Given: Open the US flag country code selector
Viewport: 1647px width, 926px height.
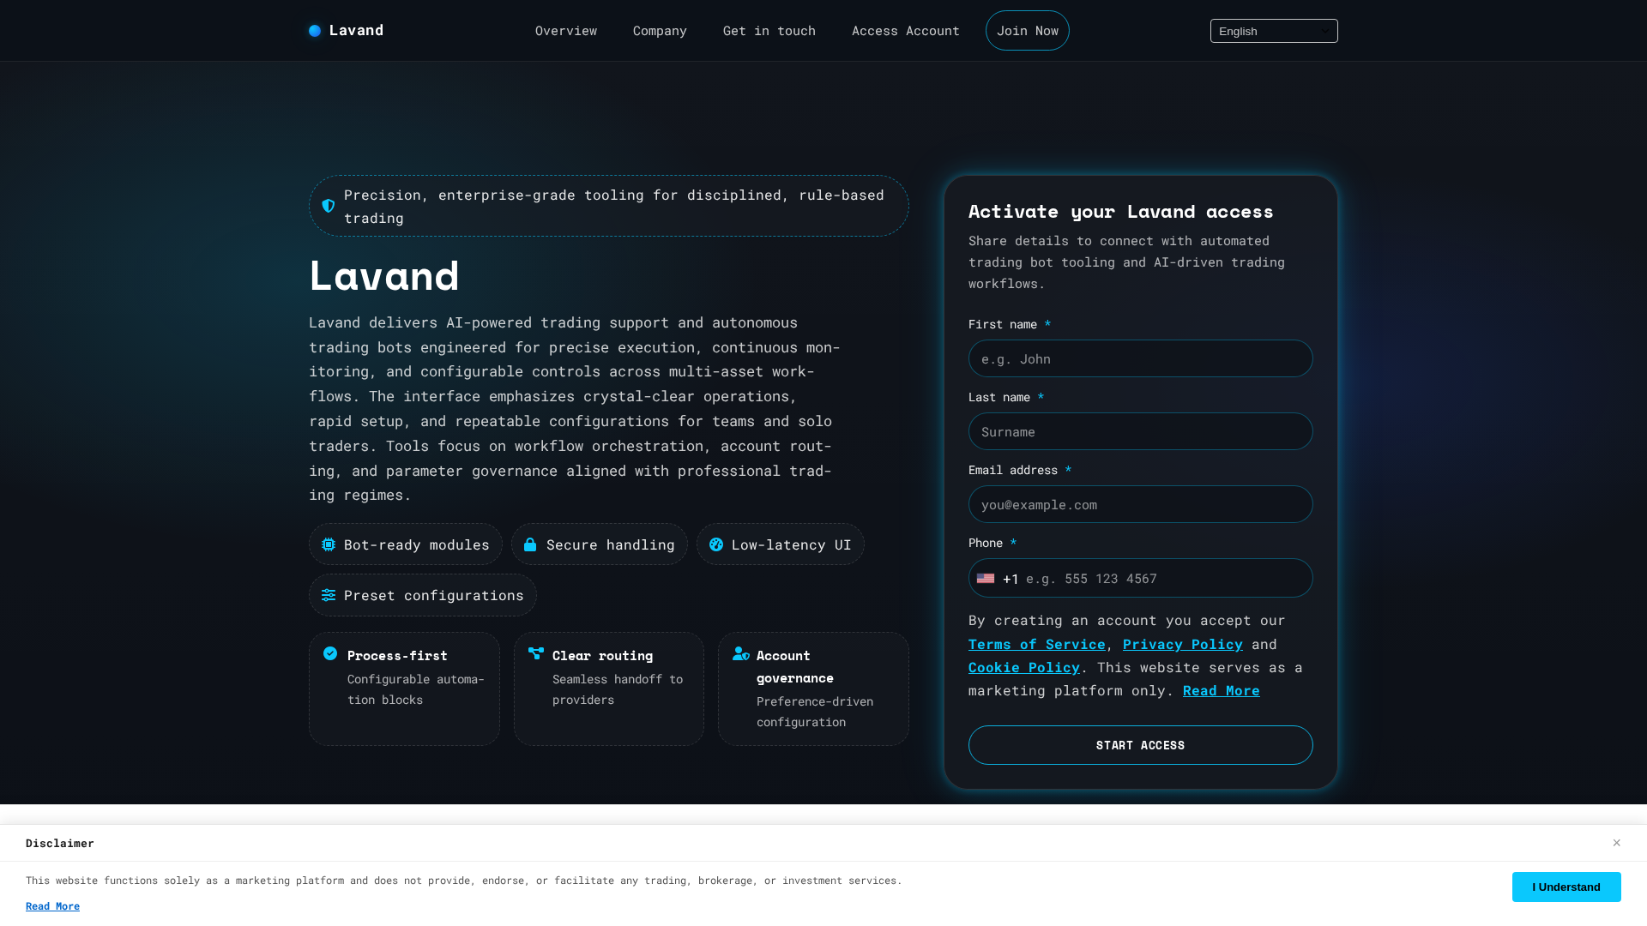Looking at the screenshot, I should [x=986, y=579].
